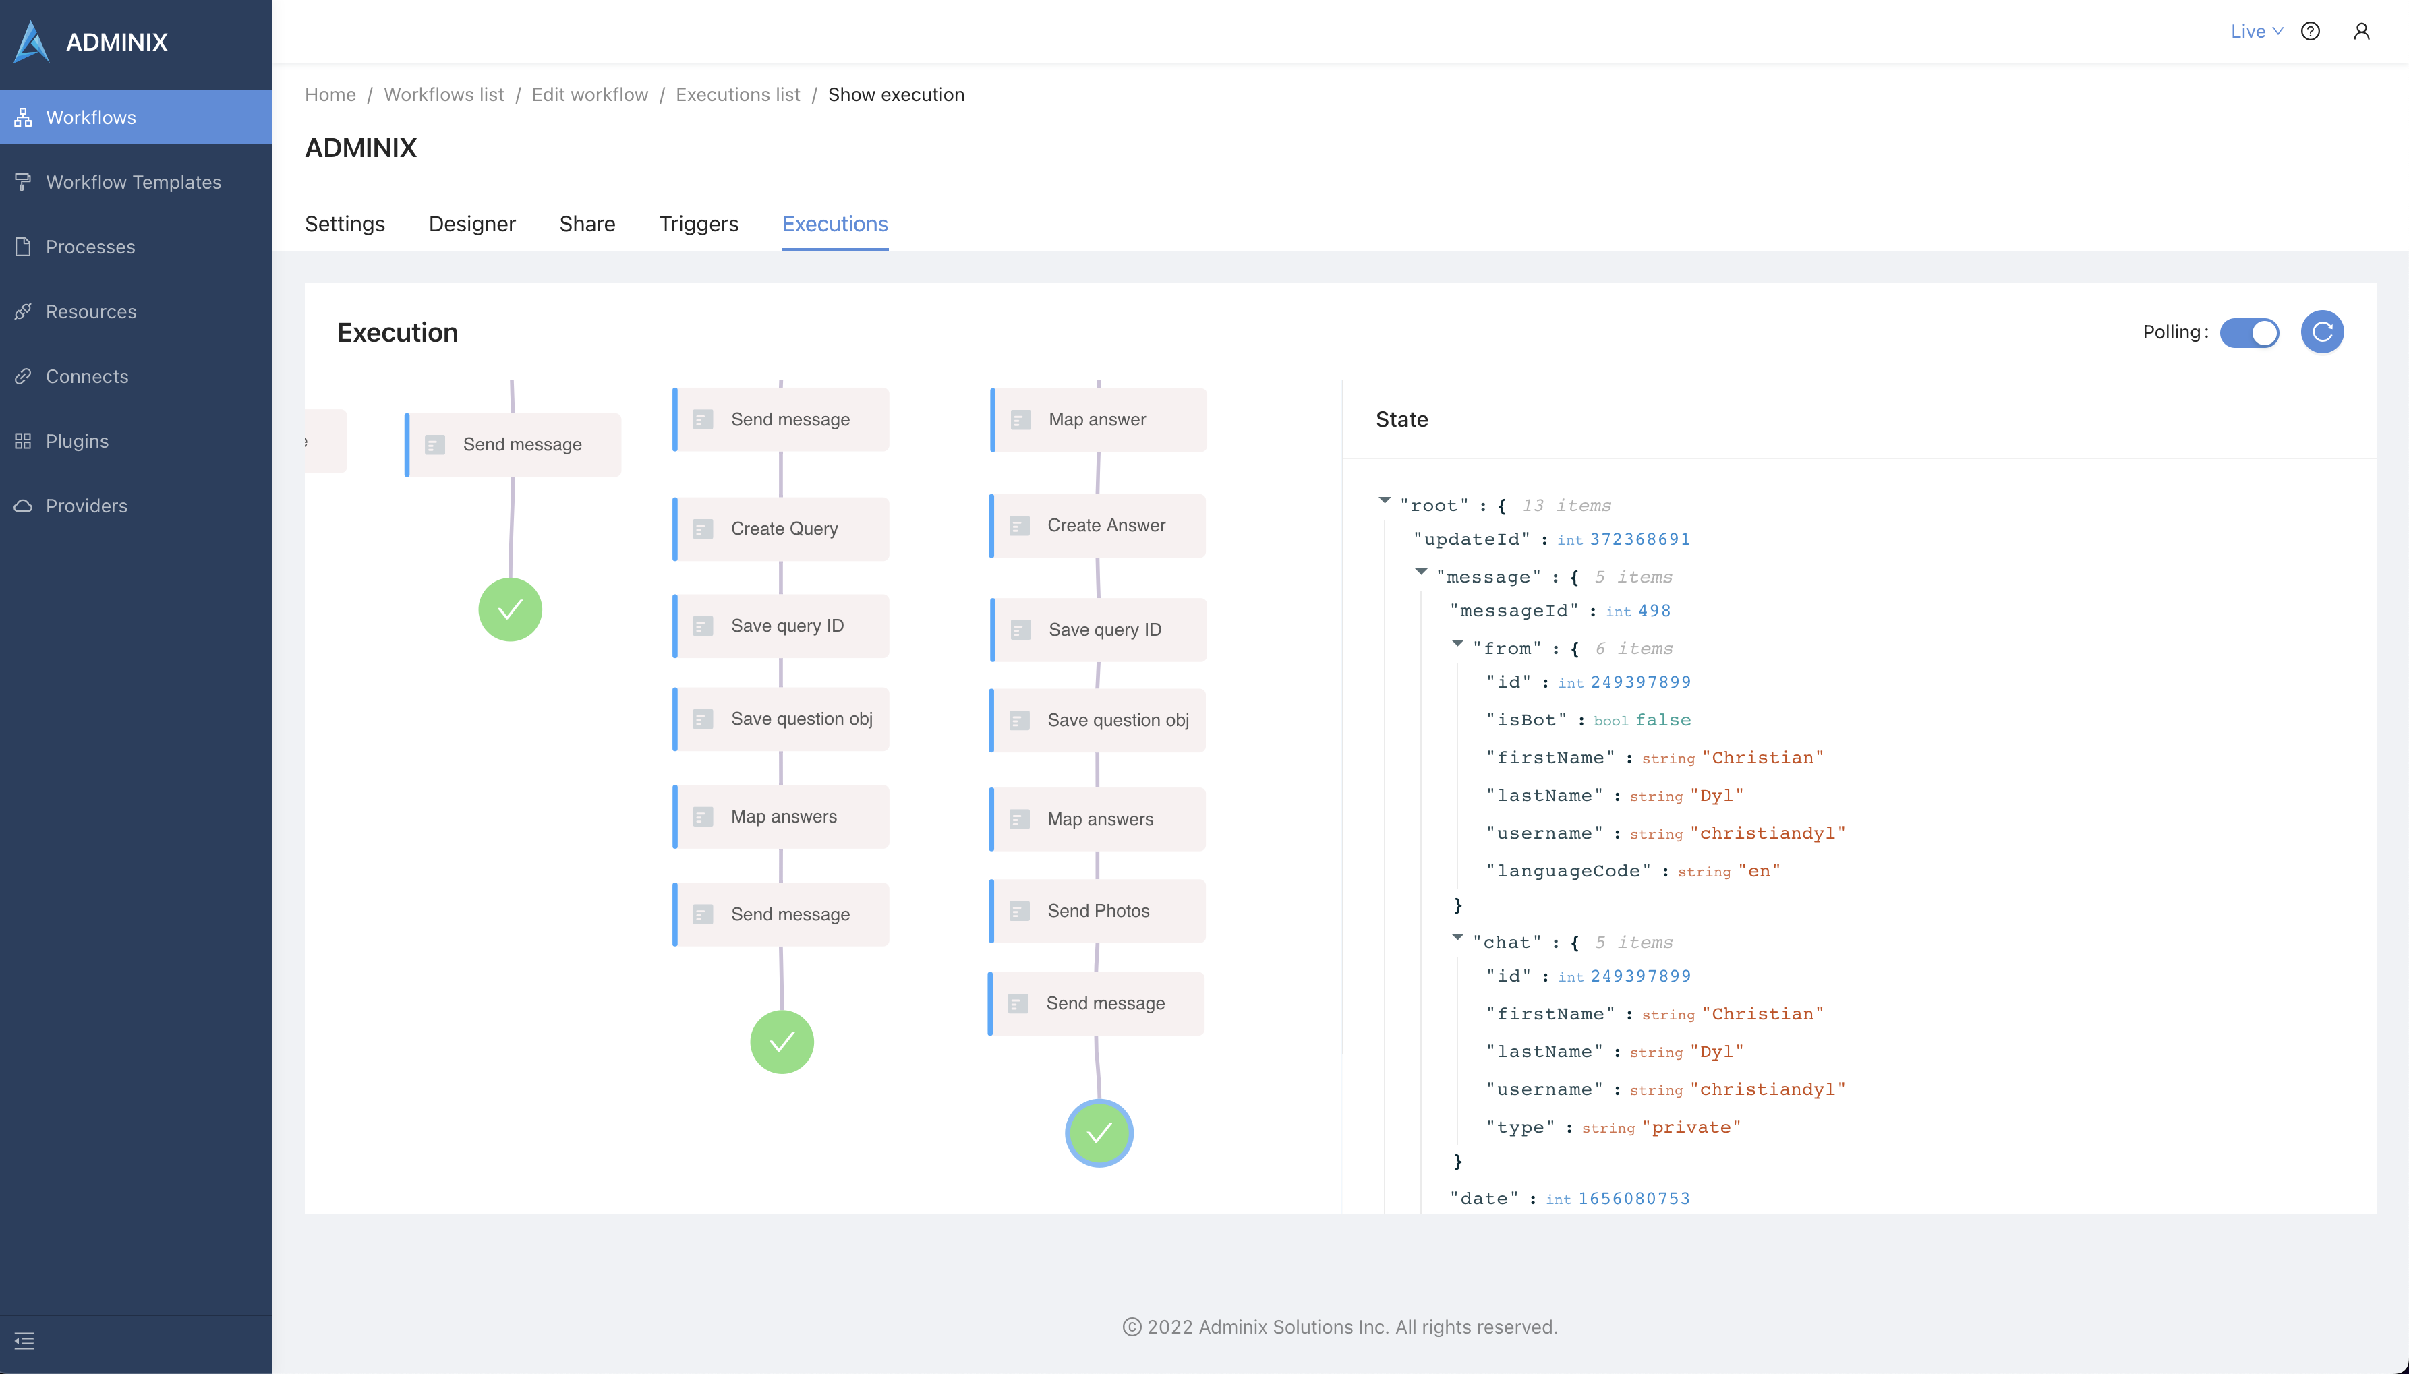Open Workflow Templates in sidebar
The image size is (2409, 1374).
(x=133, y=182)
